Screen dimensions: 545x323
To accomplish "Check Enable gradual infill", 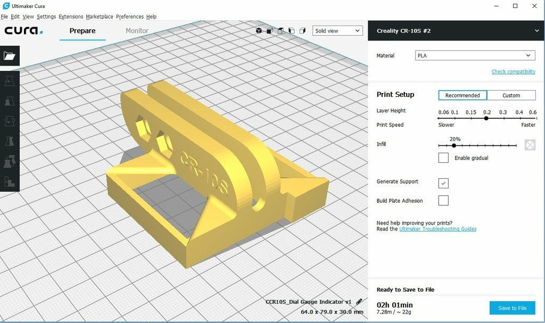I will click(443, 158).
